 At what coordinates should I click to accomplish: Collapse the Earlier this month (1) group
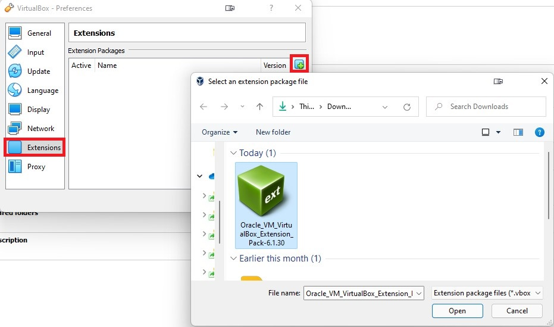click(233, 259)
